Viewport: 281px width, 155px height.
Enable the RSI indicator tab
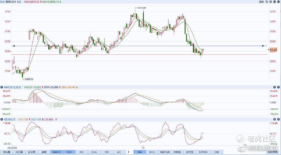(x=82, y=152)
